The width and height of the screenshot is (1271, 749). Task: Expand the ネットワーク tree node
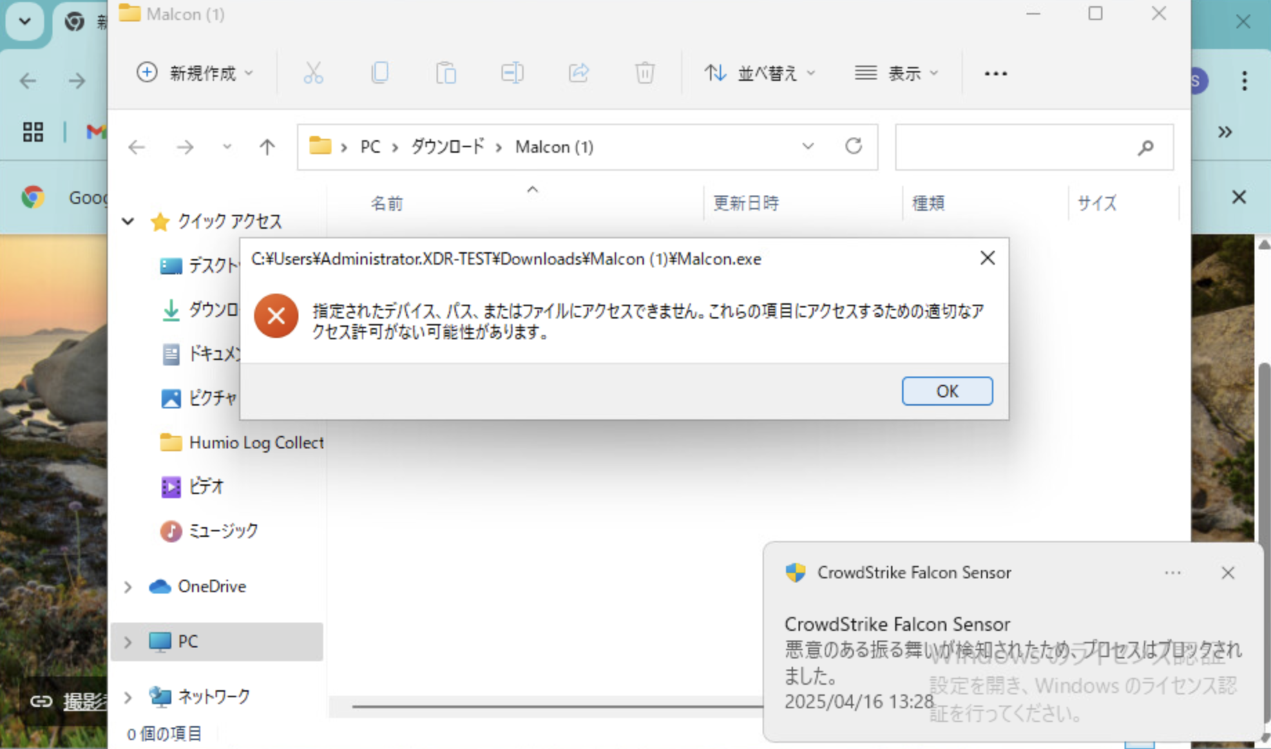click(x=128, y=697)
